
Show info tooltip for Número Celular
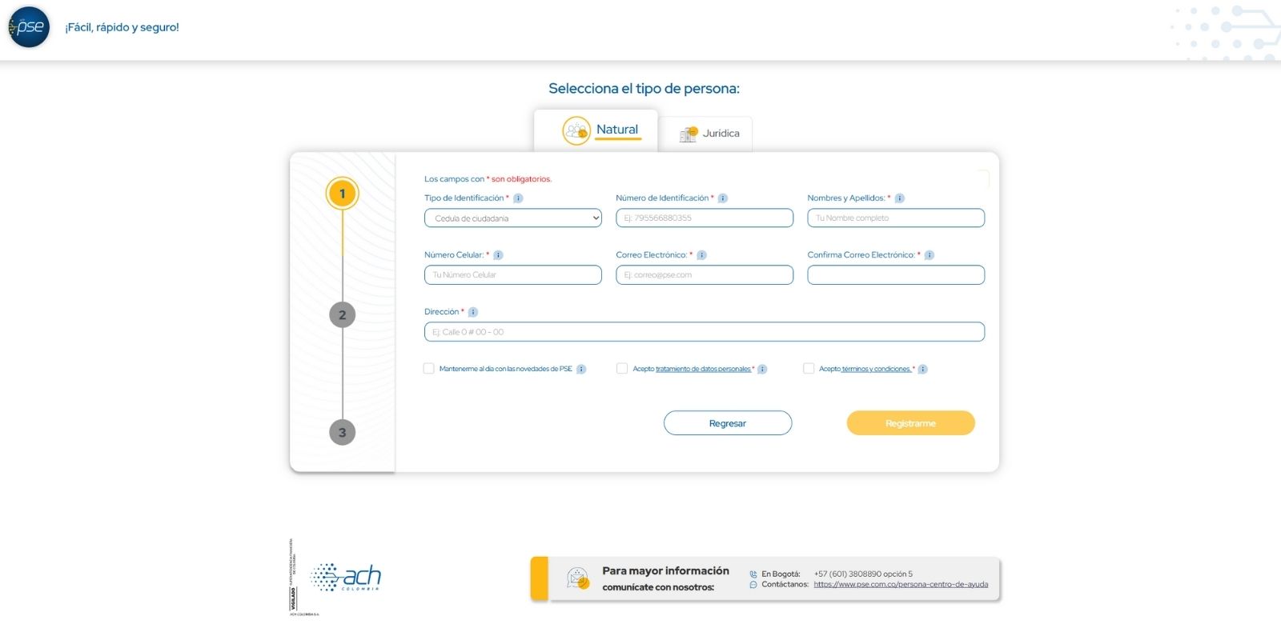[498, 255]
